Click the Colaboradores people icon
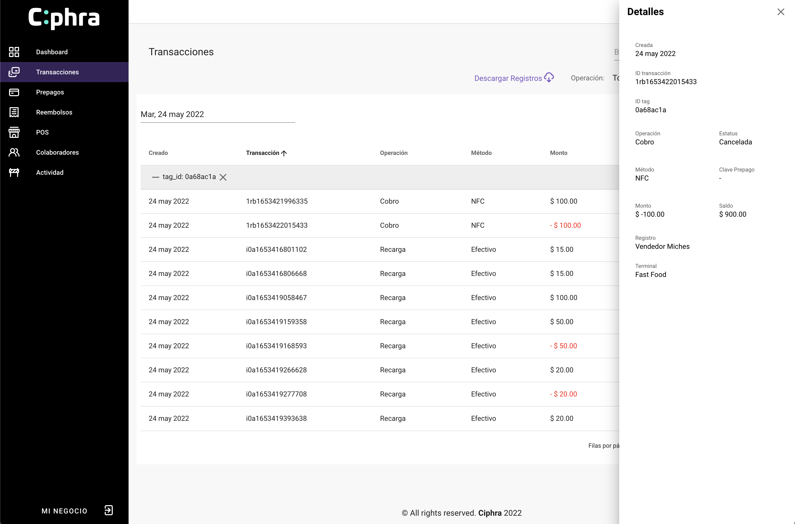This screenshot has height=524, width=795. pos(14,152)
